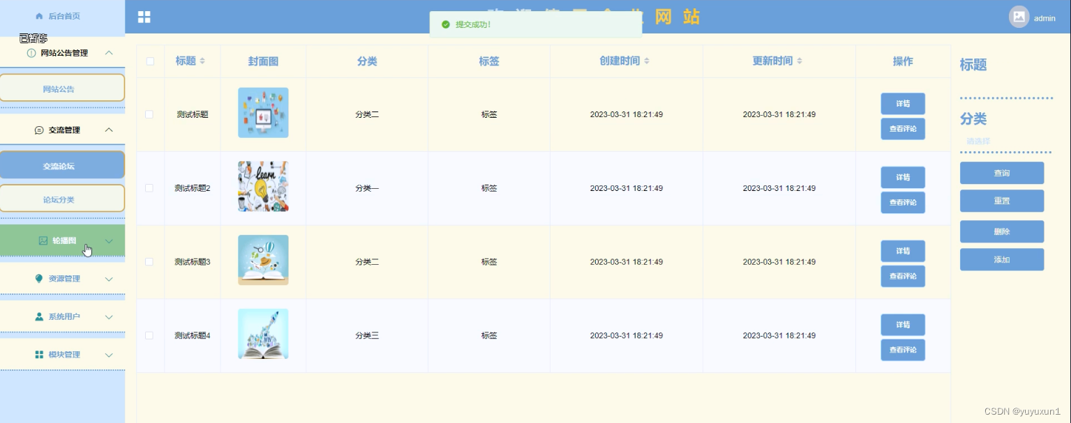Open the 论坛分类 submenu item
Viewport: 1071px width, 423px height.
pos(62,199)
